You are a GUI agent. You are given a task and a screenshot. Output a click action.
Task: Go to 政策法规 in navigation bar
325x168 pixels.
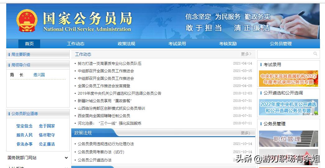click(x=126, y=44)
